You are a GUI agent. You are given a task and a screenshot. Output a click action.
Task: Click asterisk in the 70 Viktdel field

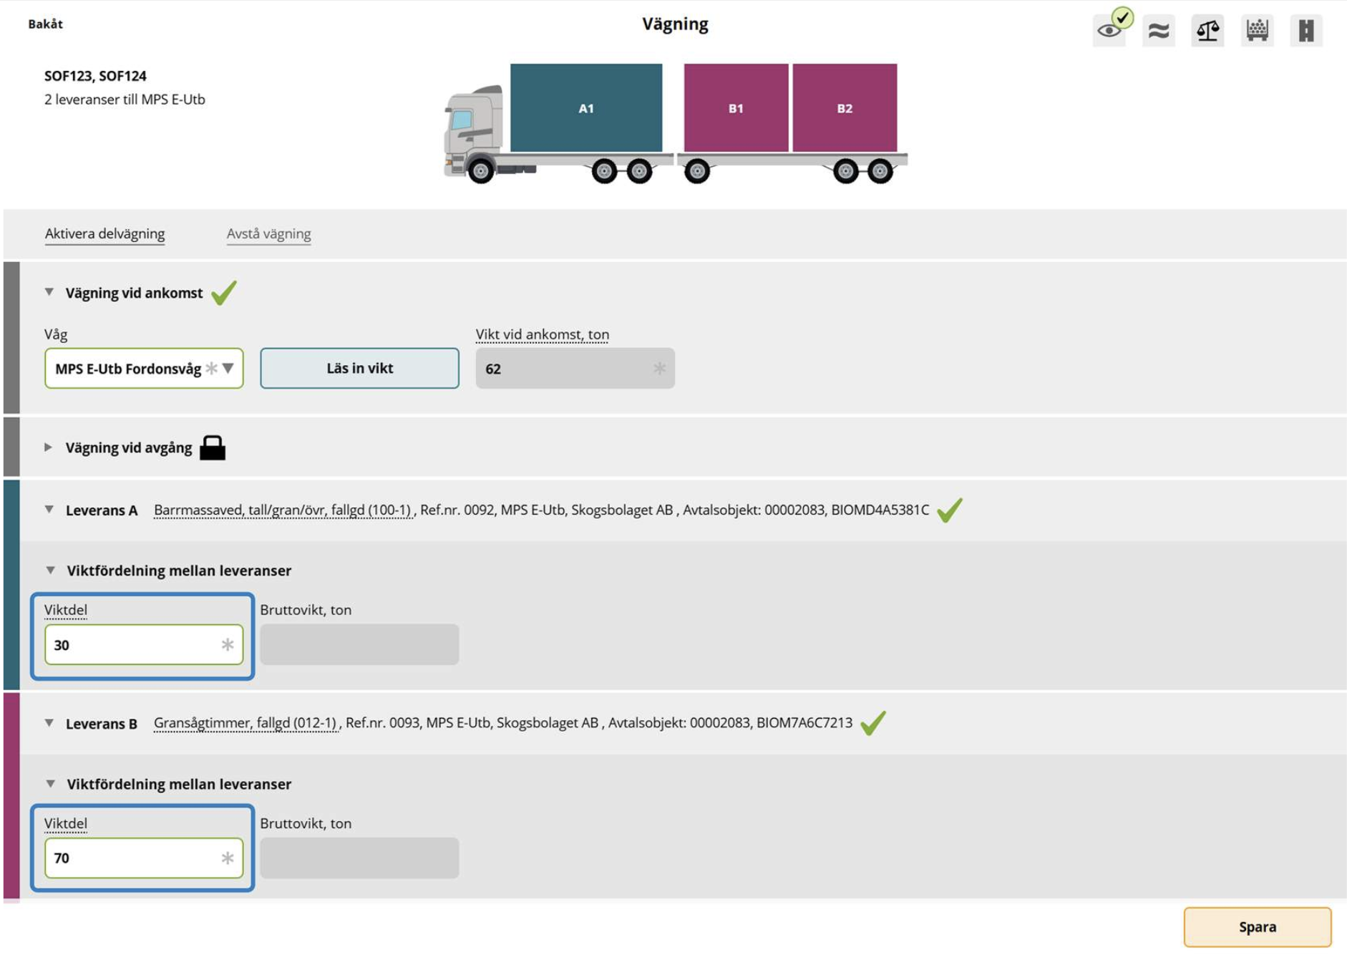[228, 858]
